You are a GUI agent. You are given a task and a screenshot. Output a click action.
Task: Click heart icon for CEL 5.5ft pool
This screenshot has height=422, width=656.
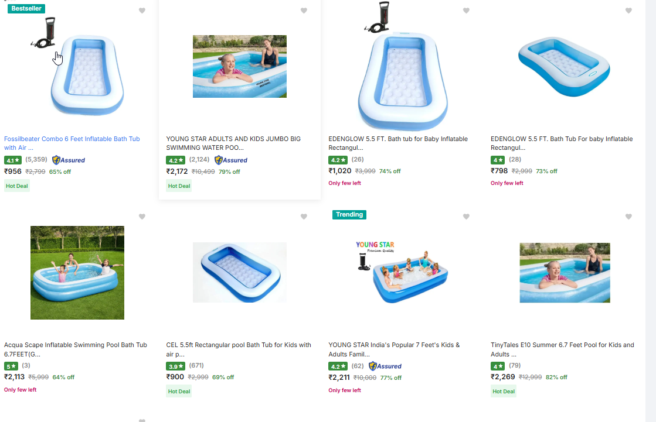(x=304, y=217)
